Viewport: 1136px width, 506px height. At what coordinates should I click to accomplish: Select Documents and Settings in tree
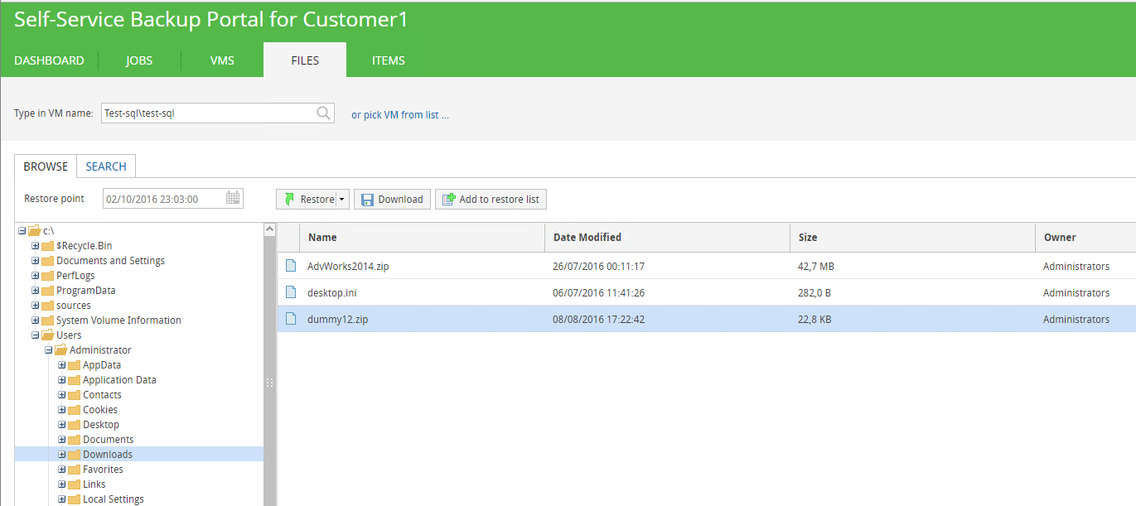click(x=110, y=261)
